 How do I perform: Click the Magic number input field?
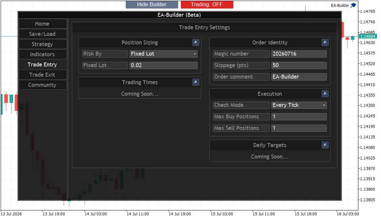click(x=299, y=54)
